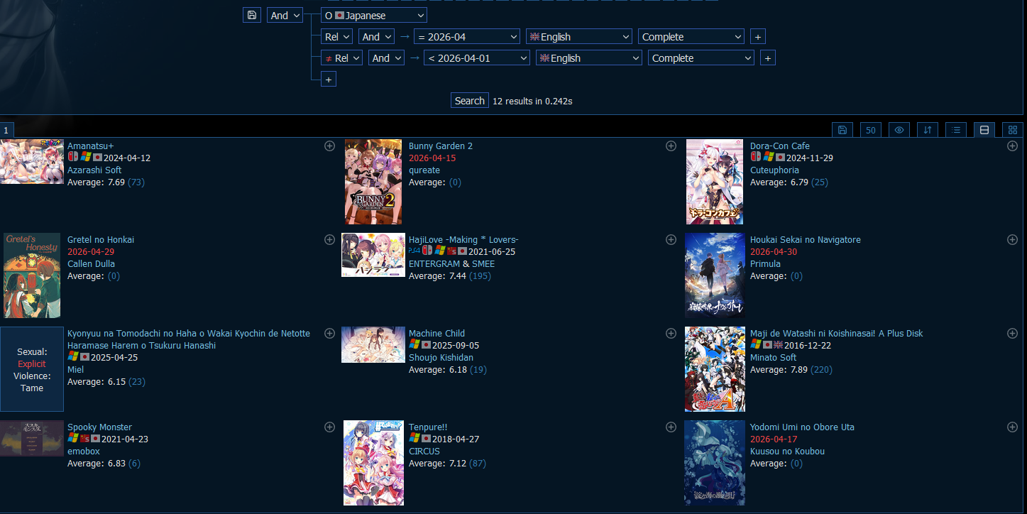
Task: Open the And dropdown in first release row
Action: [x=376, y=36]
